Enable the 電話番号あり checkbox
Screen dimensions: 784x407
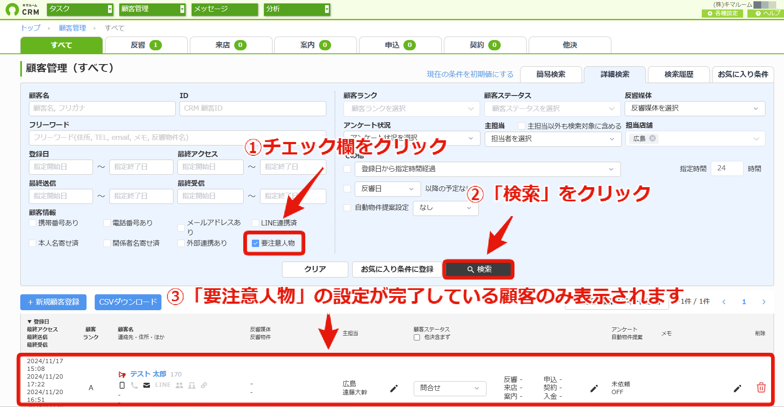pyautogui.click(x=107, y=223)
